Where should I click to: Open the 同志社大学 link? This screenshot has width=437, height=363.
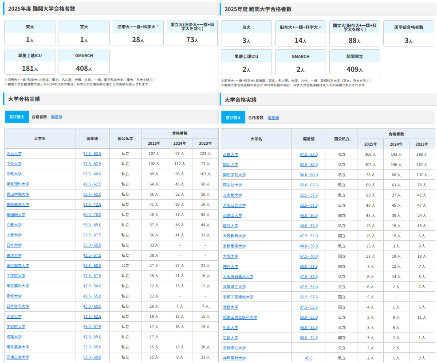click(x=232, y=185)
